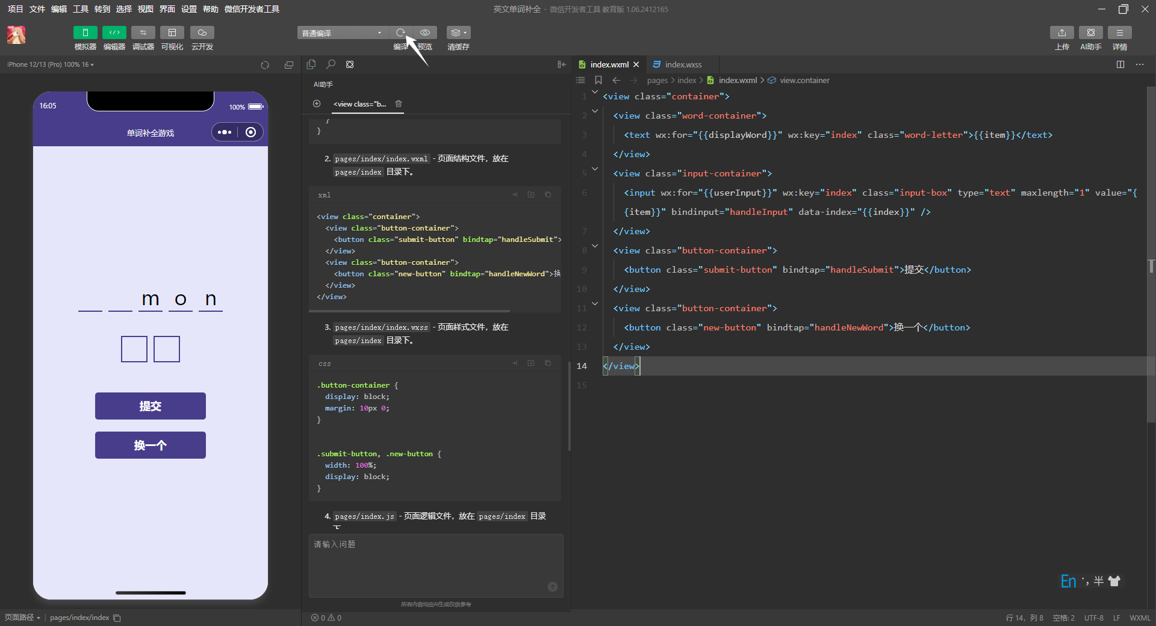1156x626 pixels.
Task: Create a new file from the css code block
Action: (531, 363)
